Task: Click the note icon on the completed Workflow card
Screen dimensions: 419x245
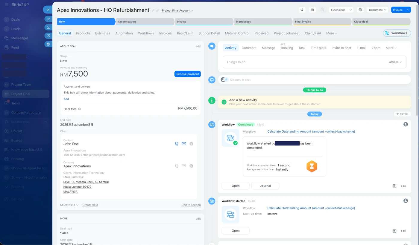Action: coord(394,186)
